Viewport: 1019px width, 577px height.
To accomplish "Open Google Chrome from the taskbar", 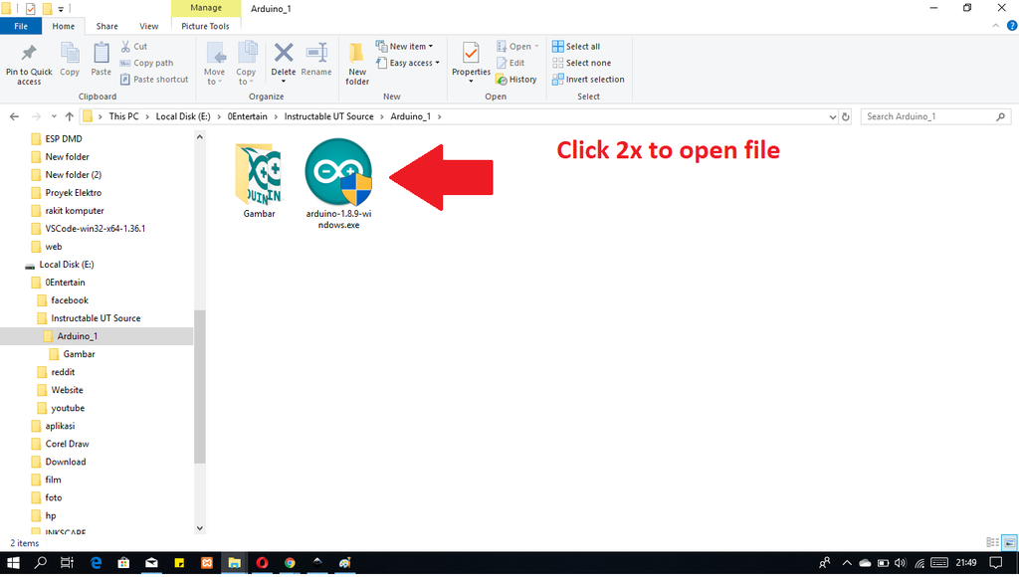I will (x=289, y=562).
